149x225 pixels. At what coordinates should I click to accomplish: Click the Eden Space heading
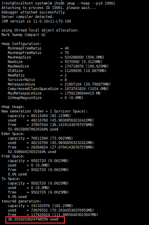click(13, 134)
